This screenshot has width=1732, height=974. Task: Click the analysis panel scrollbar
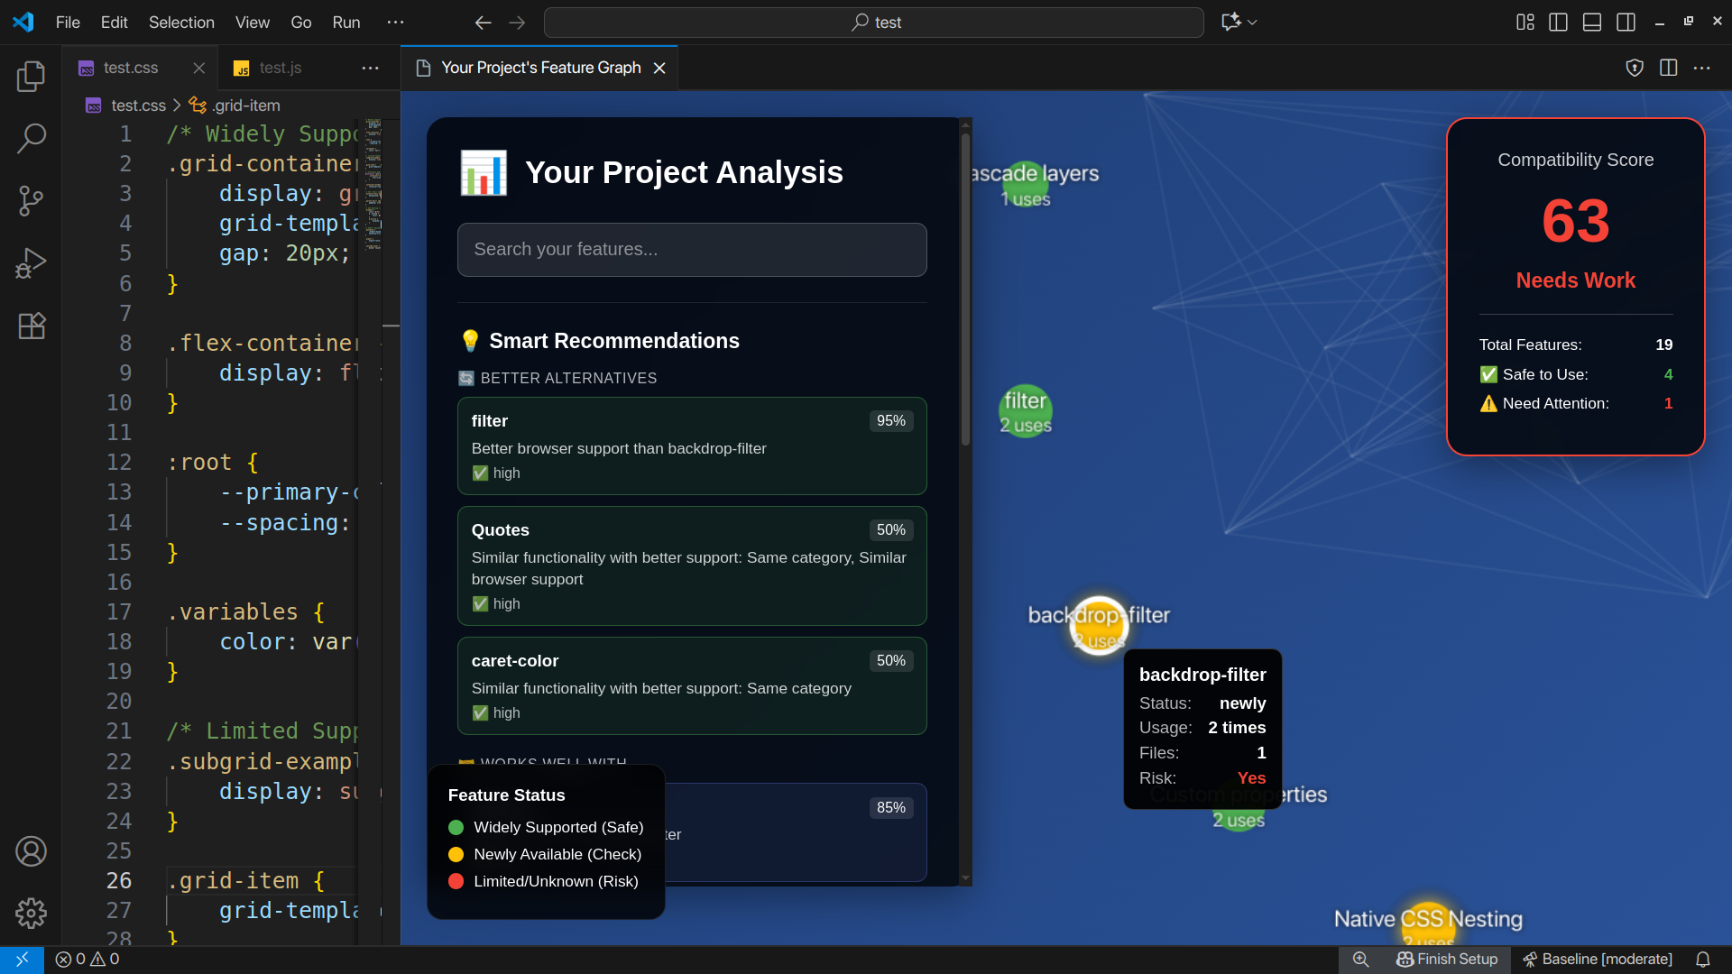pyautogui.click(x=965, y=289)
